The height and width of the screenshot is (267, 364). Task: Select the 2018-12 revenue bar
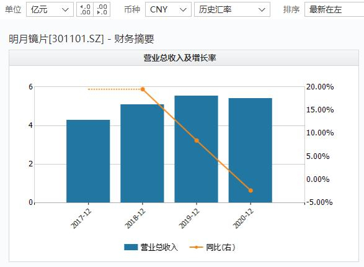[142, 153]
